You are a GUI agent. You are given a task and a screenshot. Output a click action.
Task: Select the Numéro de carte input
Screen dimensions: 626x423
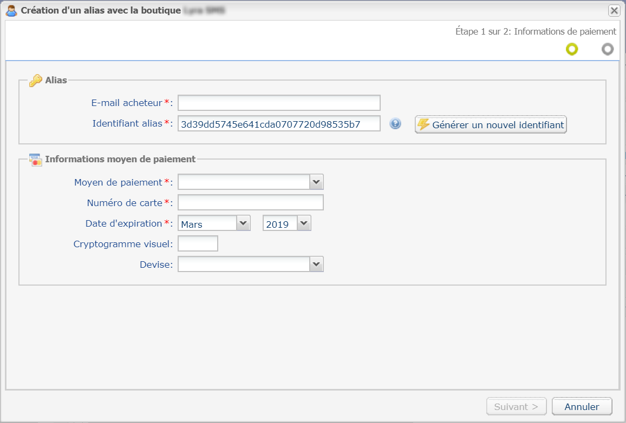[250, 202]
